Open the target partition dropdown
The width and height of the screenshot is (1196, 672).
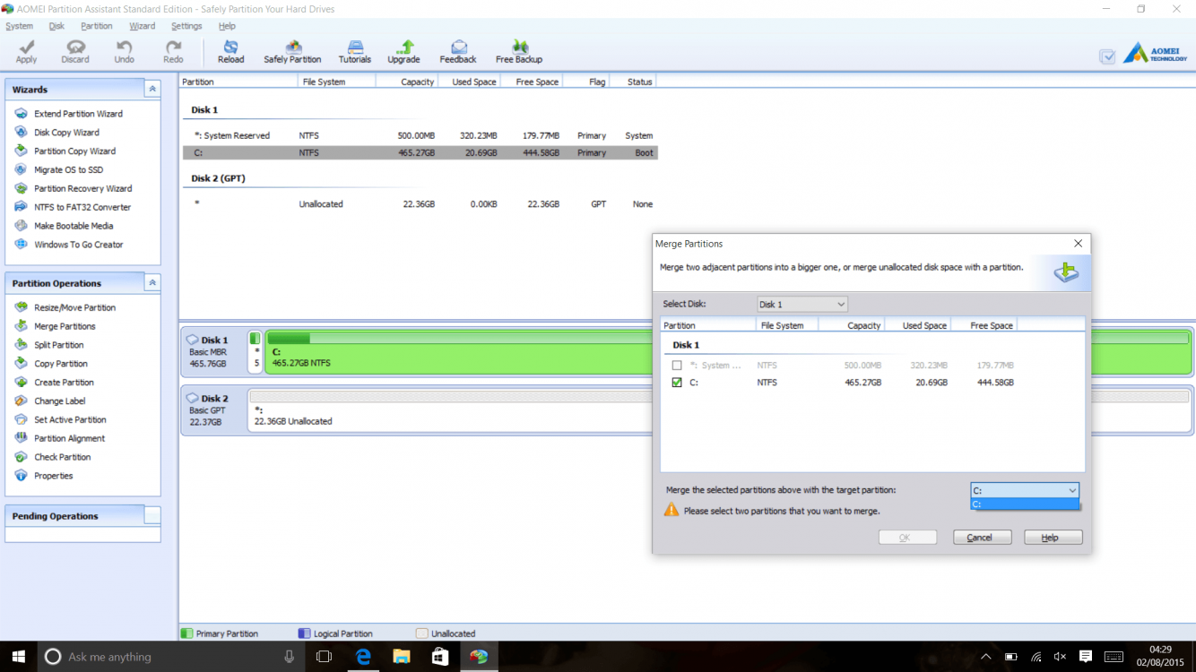pos(1025,490)
